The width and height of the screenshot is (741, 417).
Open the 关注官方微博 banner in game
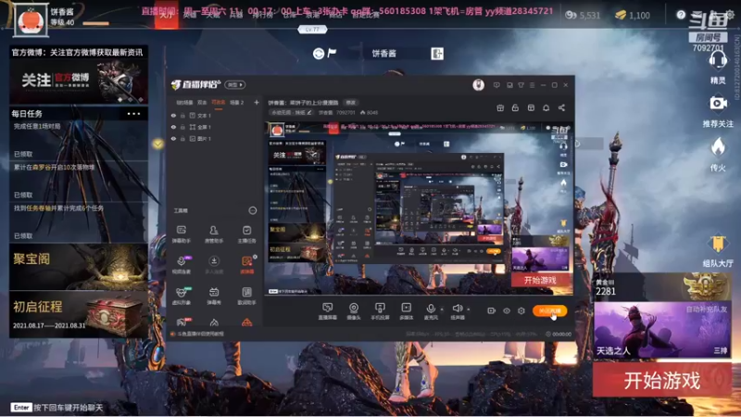point(79,81)
